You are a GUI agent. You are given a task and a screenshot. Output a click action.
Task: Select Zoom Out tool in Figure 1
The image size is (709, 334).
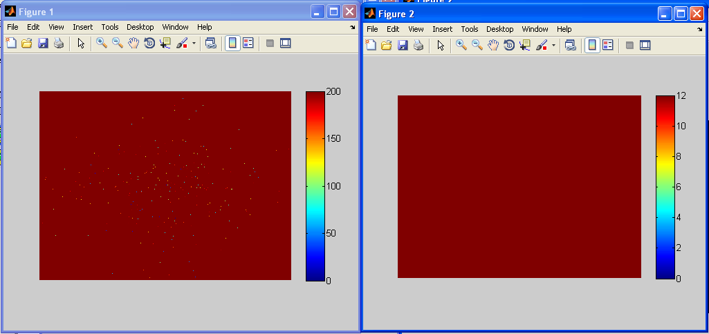[x=118, y=44]
